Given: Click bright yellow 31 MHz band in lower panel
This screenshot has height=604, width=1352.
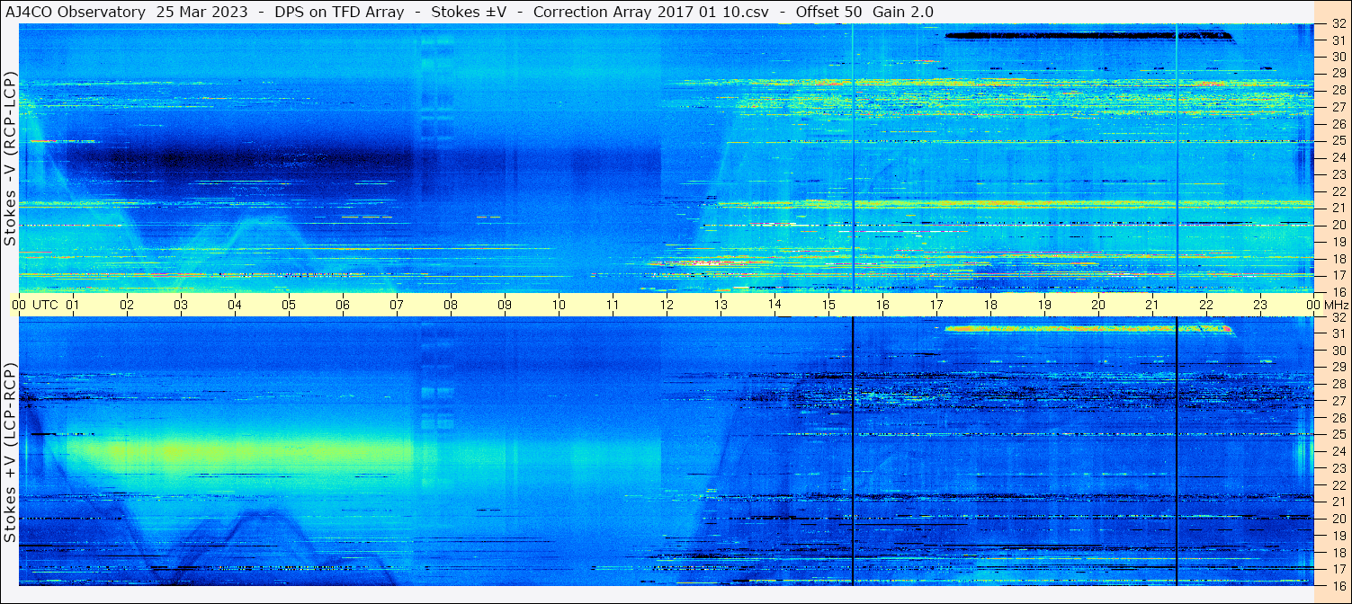Looking at the screenshot, I should 1087,329.
